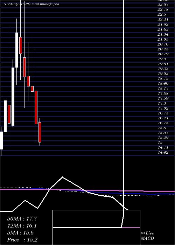Click the <<Live MACD label
The height and width of the screenshot is (245, 175).
(147, 236)
